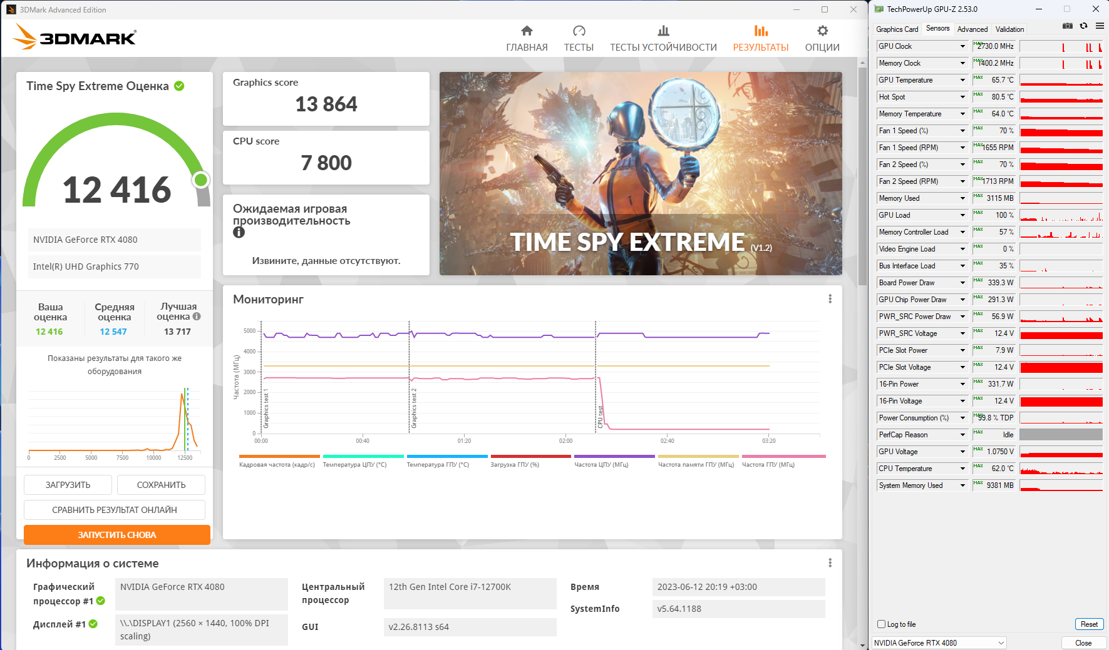The image size is (1109, 650).
Task: Click the info icon next to Лучшая оценка
Action: [x=197, y=317]
